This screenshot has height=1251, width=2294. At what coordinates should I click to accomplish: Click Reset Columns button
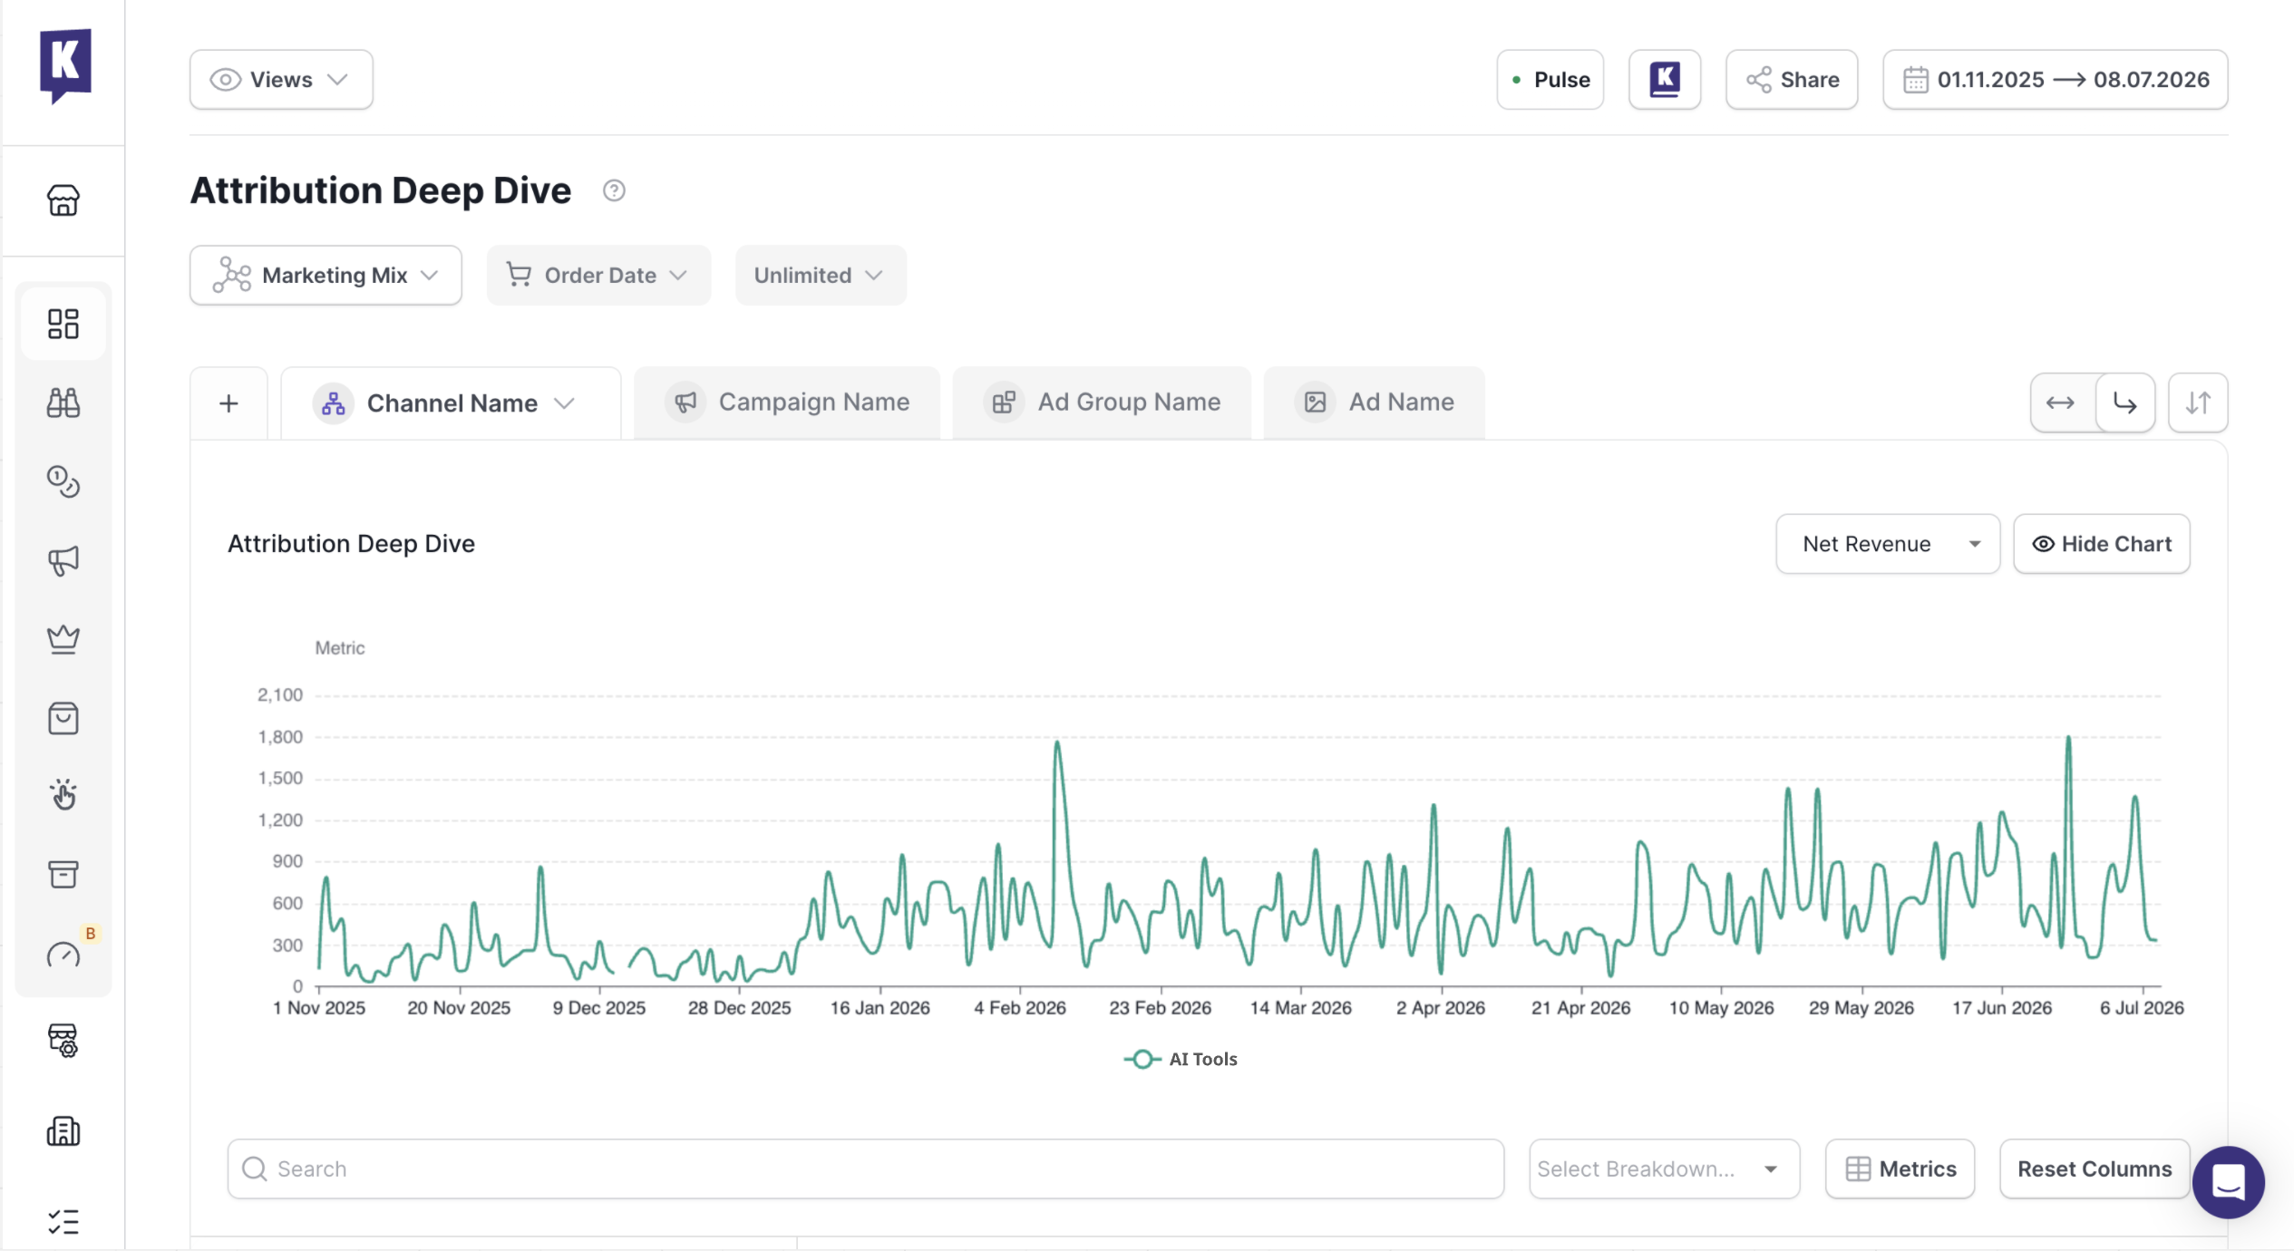2095,1169
